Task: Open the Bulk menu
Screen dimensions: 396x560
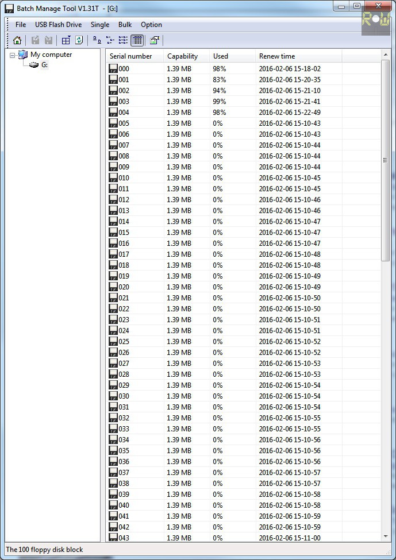Action: coord(125,25)
